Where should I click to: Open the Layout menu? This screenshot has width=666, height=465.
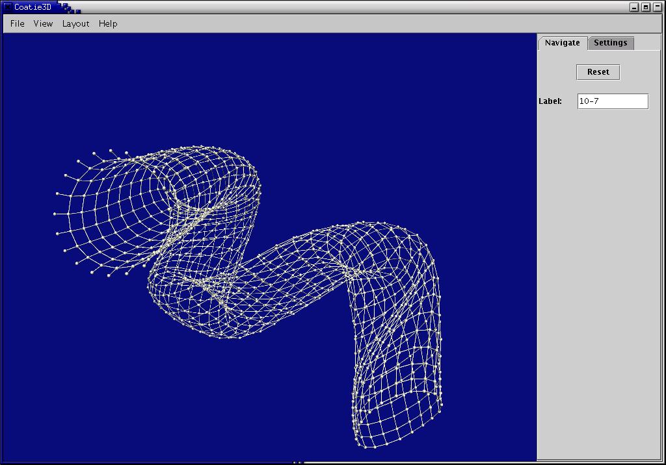coord(75,23)
